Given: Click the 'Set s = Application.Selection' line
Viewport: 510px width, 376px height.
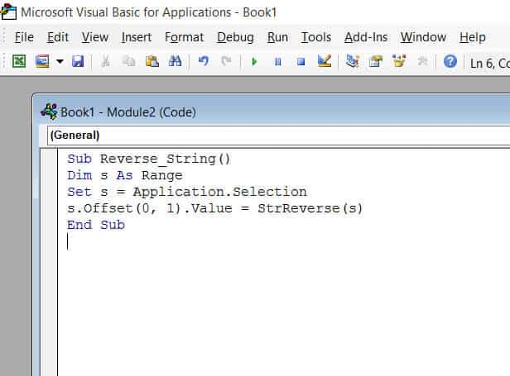Looking at the screenshot, I should click(187, 192).
